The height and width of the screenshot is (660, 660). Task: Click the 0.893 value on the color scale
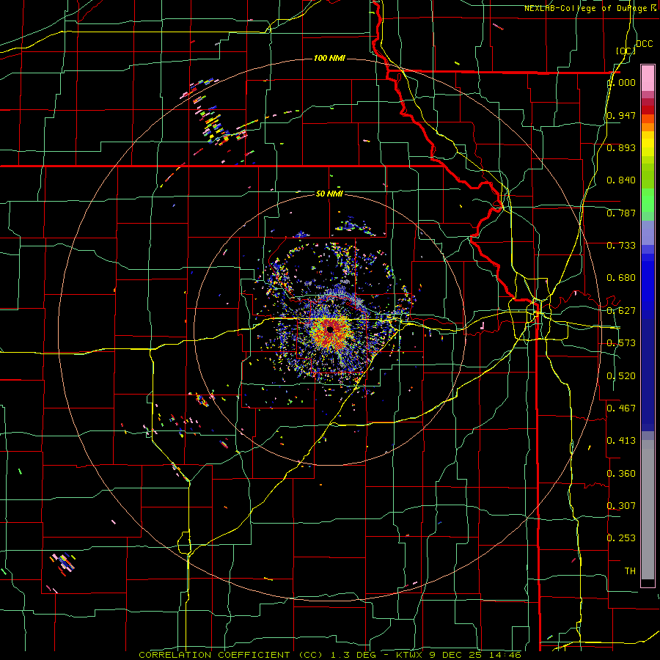point(621,147)
